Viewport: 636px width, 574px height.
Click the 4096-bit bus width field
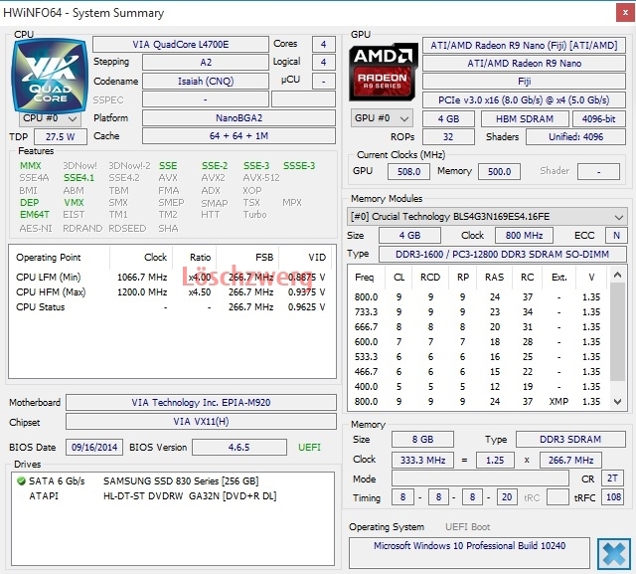[x=598, y=119]
